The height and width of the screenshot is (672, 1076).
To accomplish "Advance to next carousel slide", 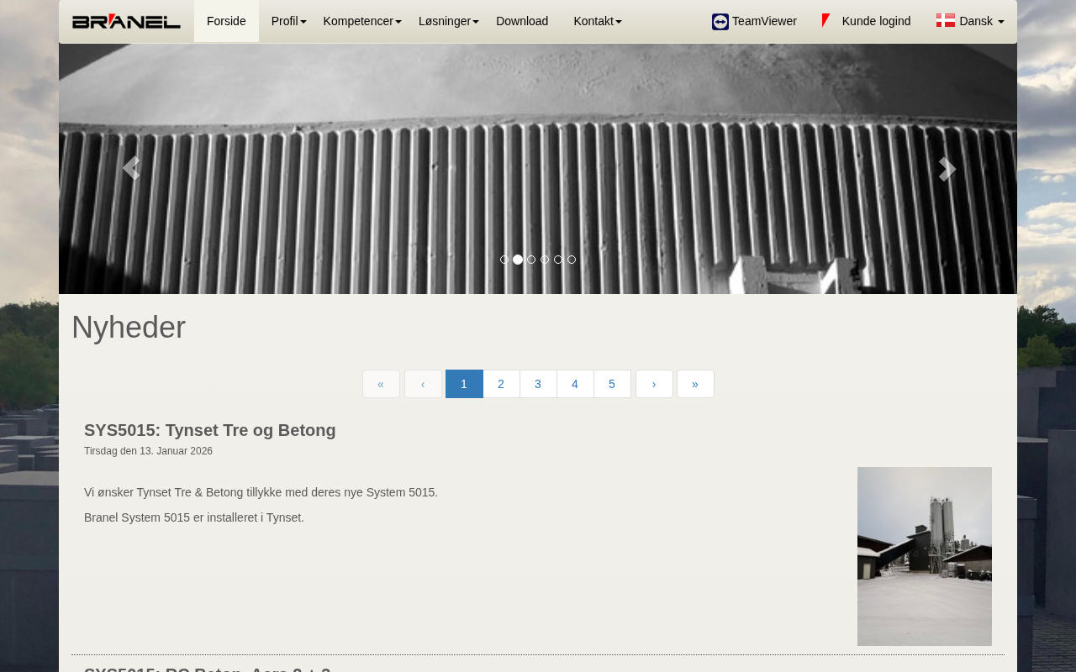I will click(x=946, y=169).
